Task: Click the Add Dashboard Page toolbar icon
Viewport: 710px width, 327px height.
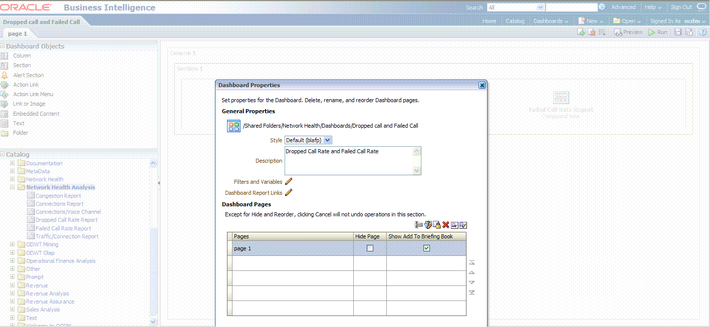Action: click(x=581, y=32)
